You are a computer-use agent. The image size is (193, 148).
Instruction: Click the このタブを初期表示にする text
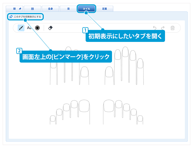(27, 17)
